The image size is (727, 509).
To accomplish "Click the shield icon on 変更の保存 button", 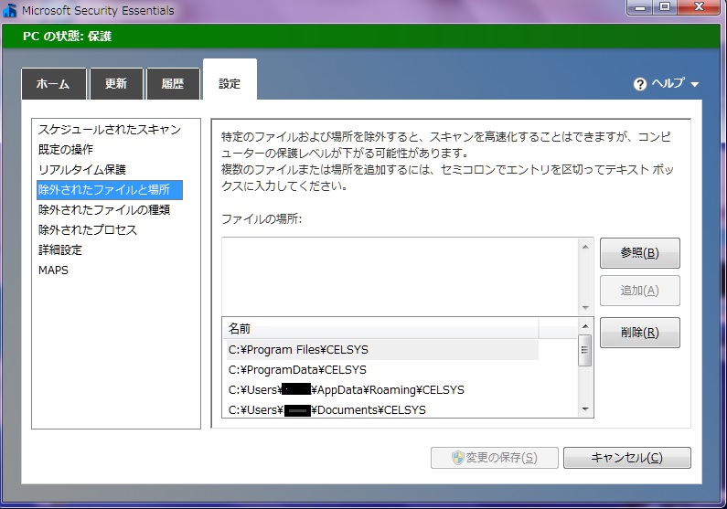I will pyautogui.click(x=457, y=458).
